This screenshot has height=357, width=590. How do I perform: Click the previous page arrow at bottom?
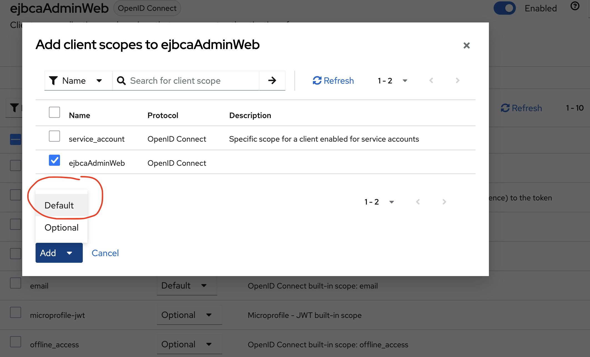pyautogui.click(x=418, y=202)
